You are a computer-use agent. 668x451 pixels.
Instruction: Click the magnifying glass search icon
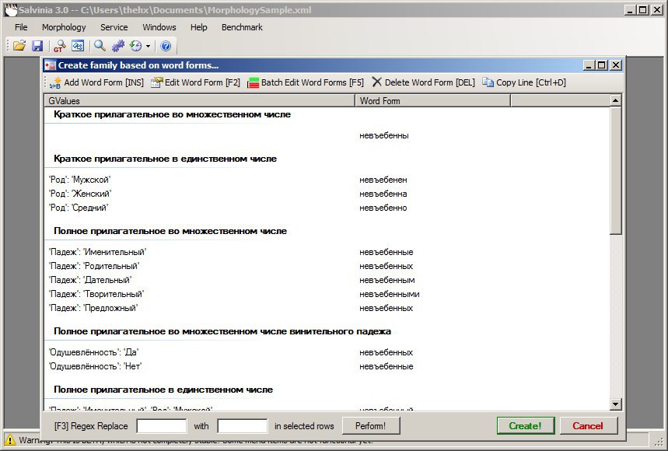[x=100, y=46]
